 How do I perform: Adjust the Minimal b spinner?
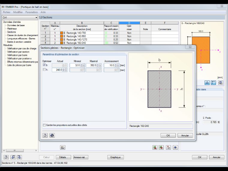[x=81, y=65]
